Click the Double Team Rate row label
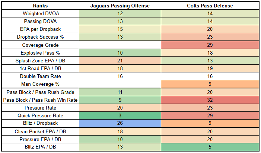The height and width of the screenshot is (153, 261). point(39,76)
